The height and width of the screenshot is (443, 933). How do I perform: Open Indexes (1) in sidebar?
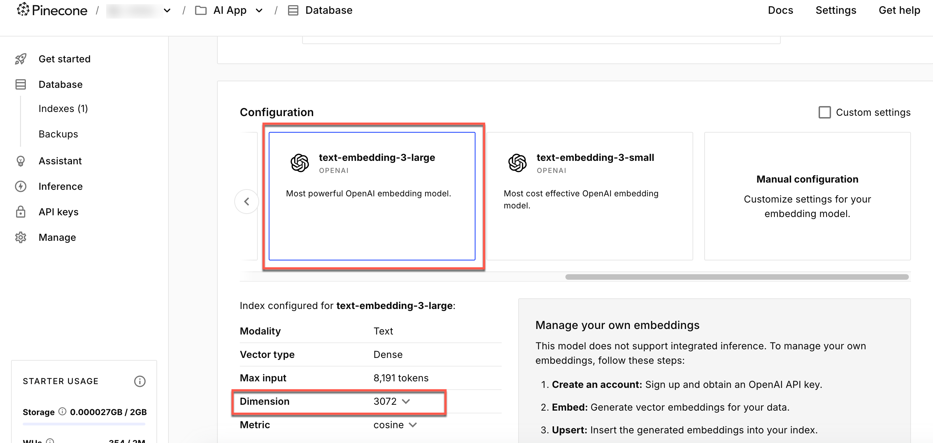(x=63, y=109)
